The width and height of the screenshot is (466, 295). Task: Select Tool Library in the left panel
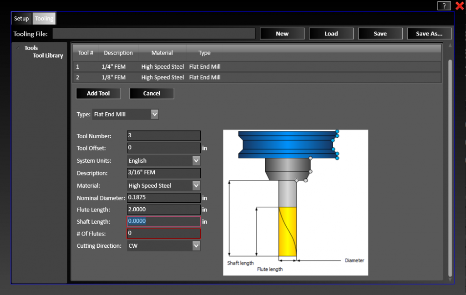48,55
